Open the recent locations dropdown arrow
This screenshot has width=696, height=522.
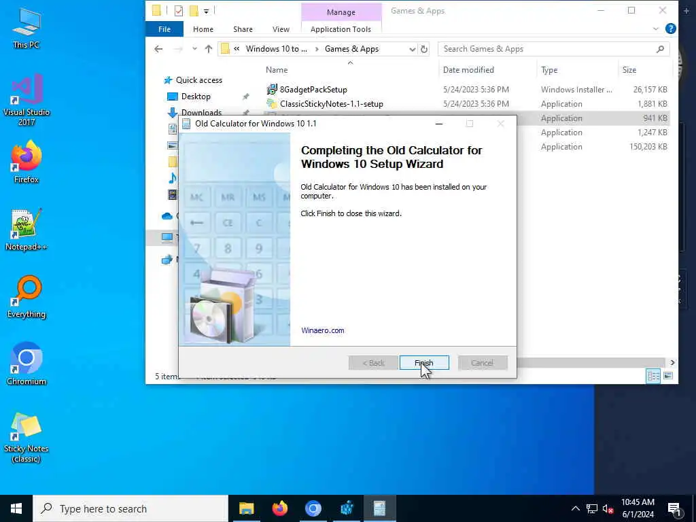coord(194,49)
